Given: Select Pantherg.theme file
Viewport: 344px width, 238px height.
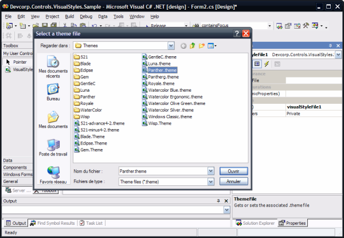Looking at the screenshot, I should pos(161,77).
